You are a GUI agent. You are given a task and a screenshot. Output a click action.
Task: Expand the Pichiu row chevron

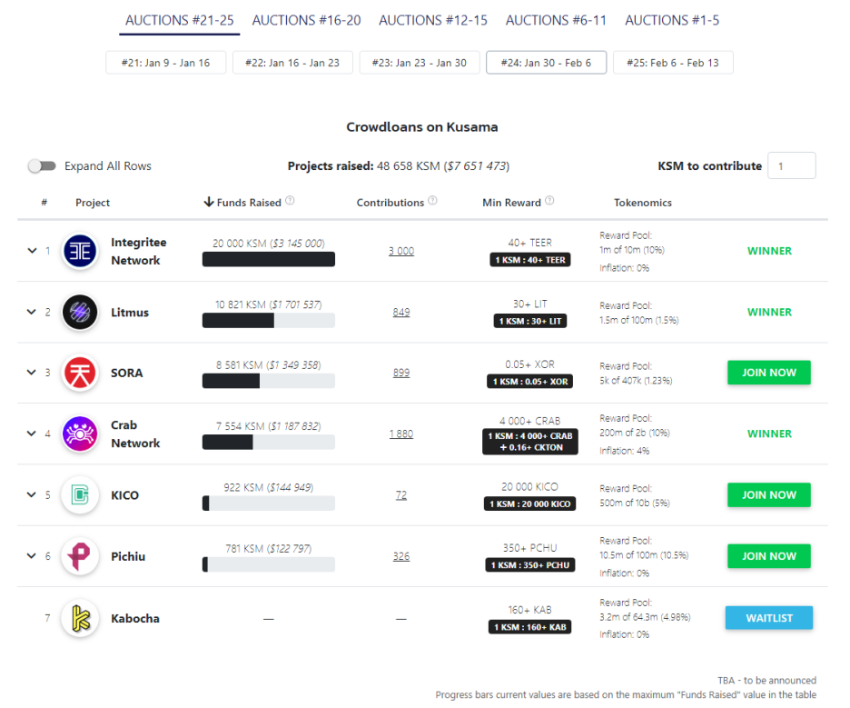[x=32, y=556]
